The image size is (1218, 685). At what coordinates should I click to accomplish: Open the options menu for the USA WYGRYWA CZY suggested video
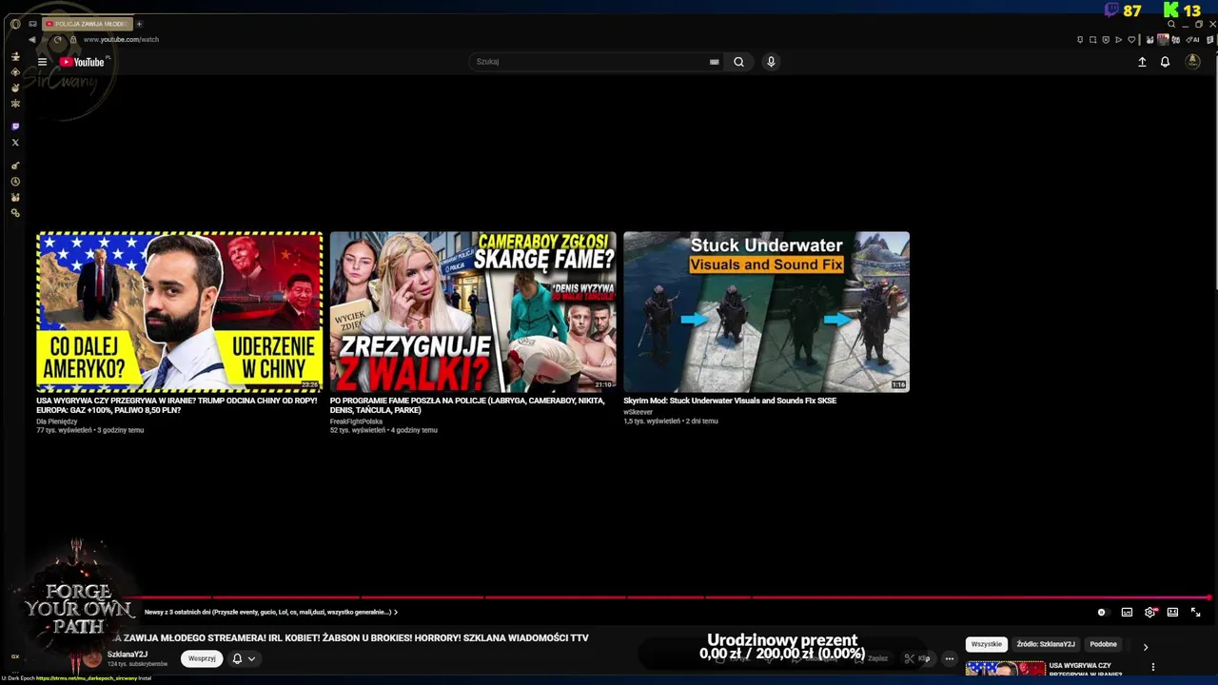pos(1153,668)
